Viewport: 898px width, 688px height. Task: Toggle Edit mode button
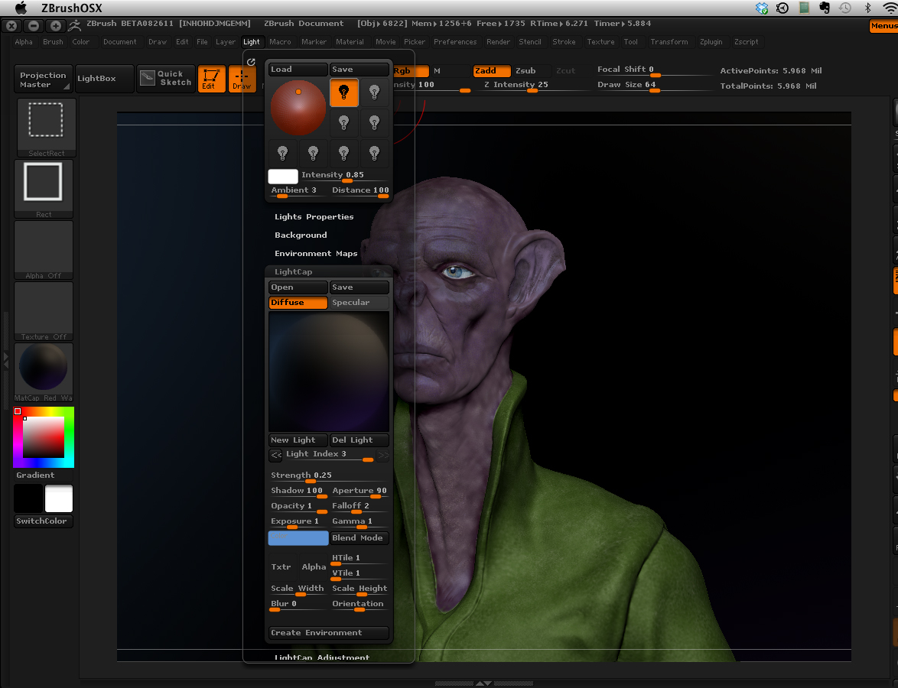pos(211,79)
